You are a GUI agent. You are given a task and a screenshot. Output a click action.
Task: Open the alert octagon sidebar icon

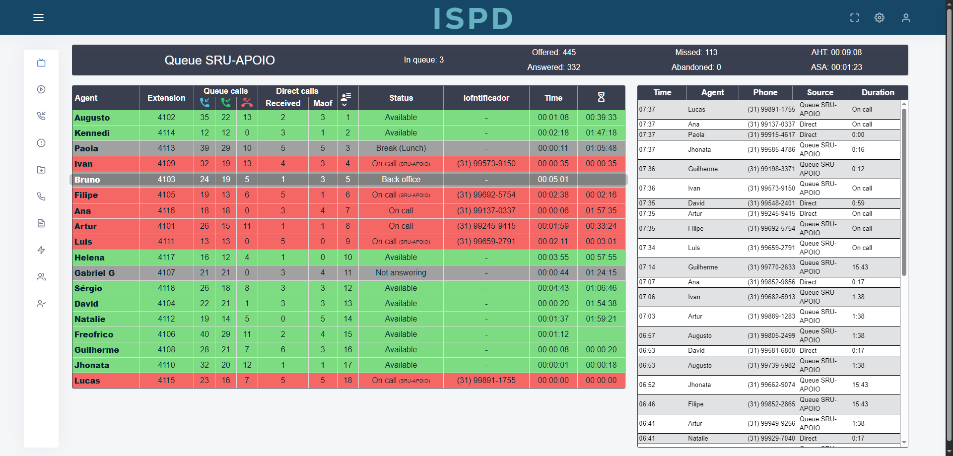41,143
